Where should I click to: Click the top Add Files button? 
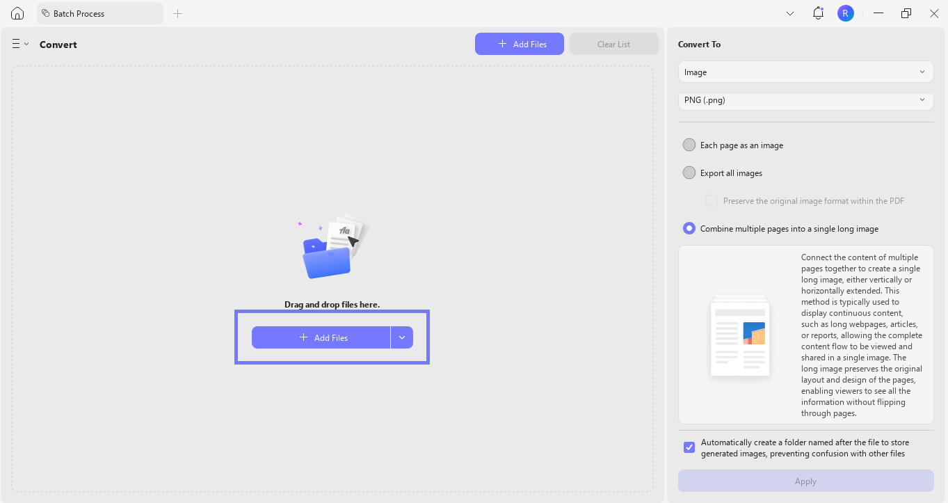520,44
